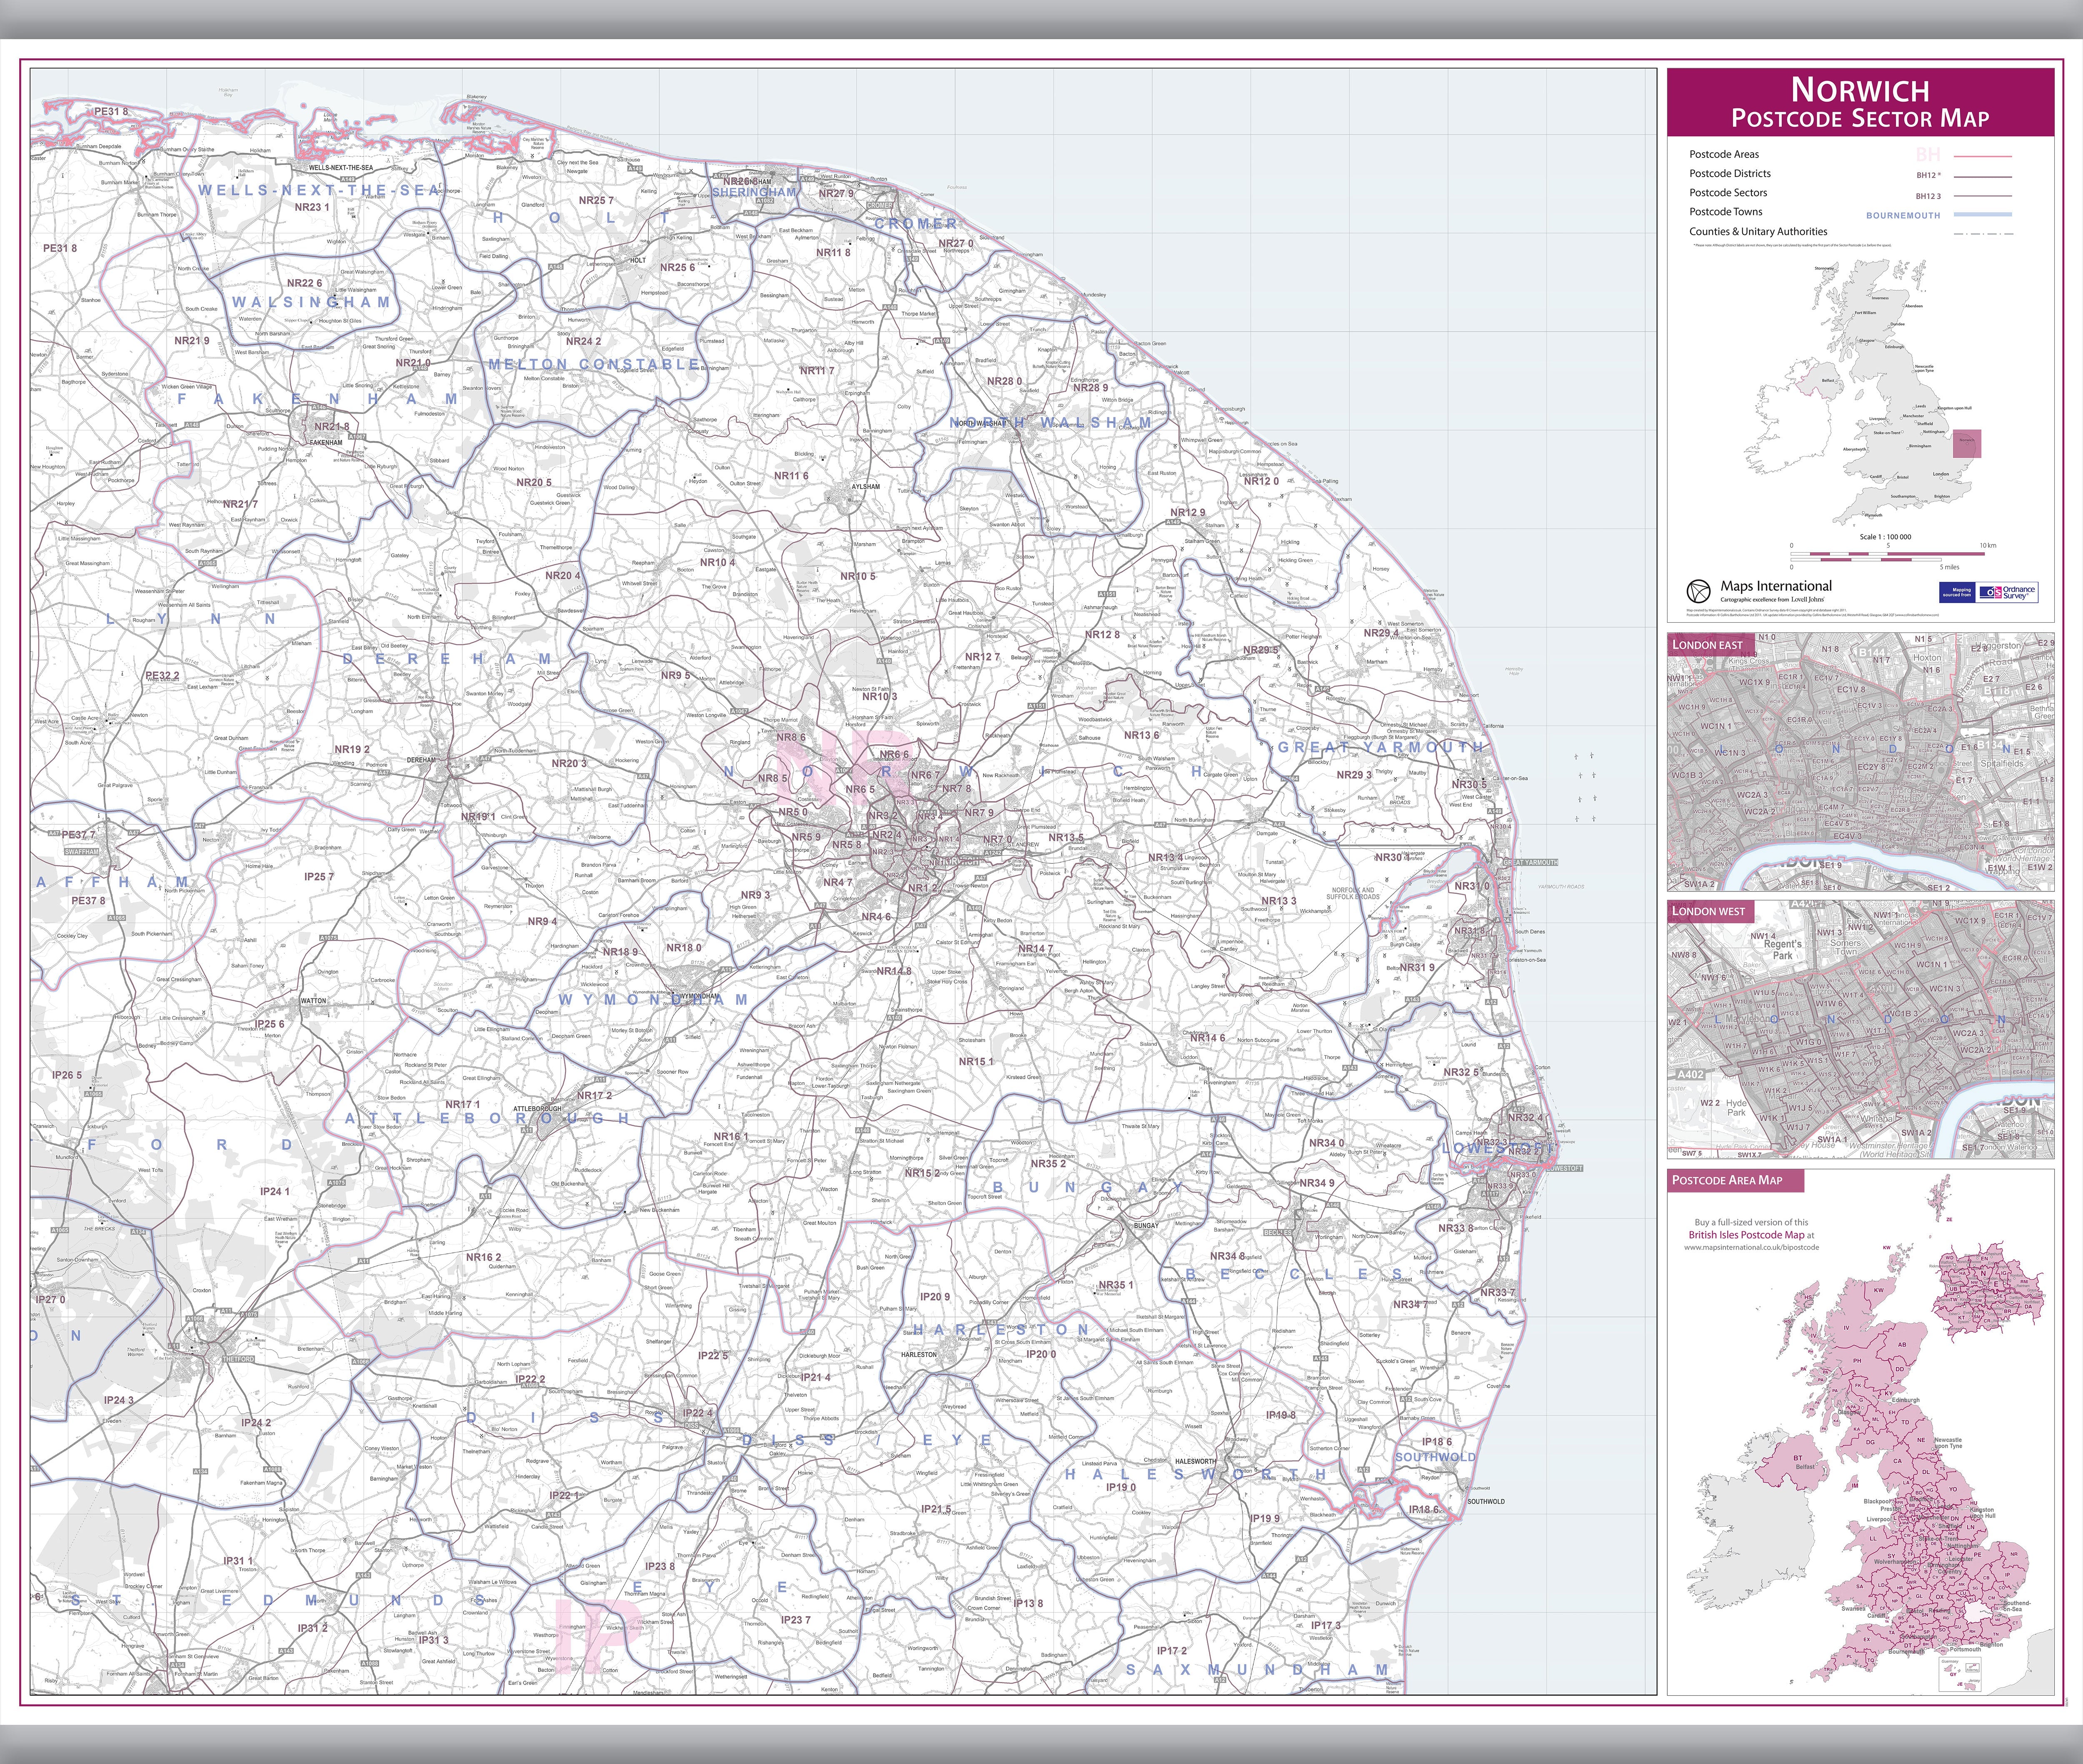Click the 'NR22 6' sector label
This screenshot has width=2083, height=1764.
305,283
